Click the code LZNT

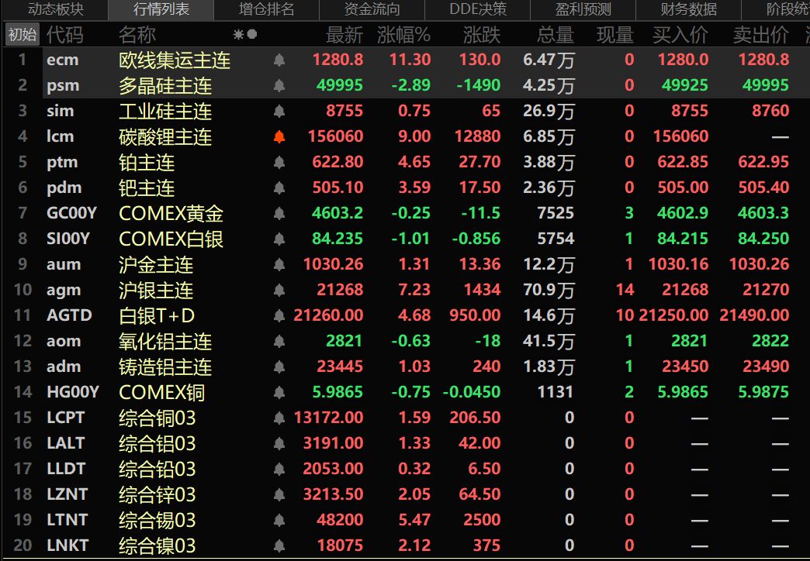pos(67,494)
